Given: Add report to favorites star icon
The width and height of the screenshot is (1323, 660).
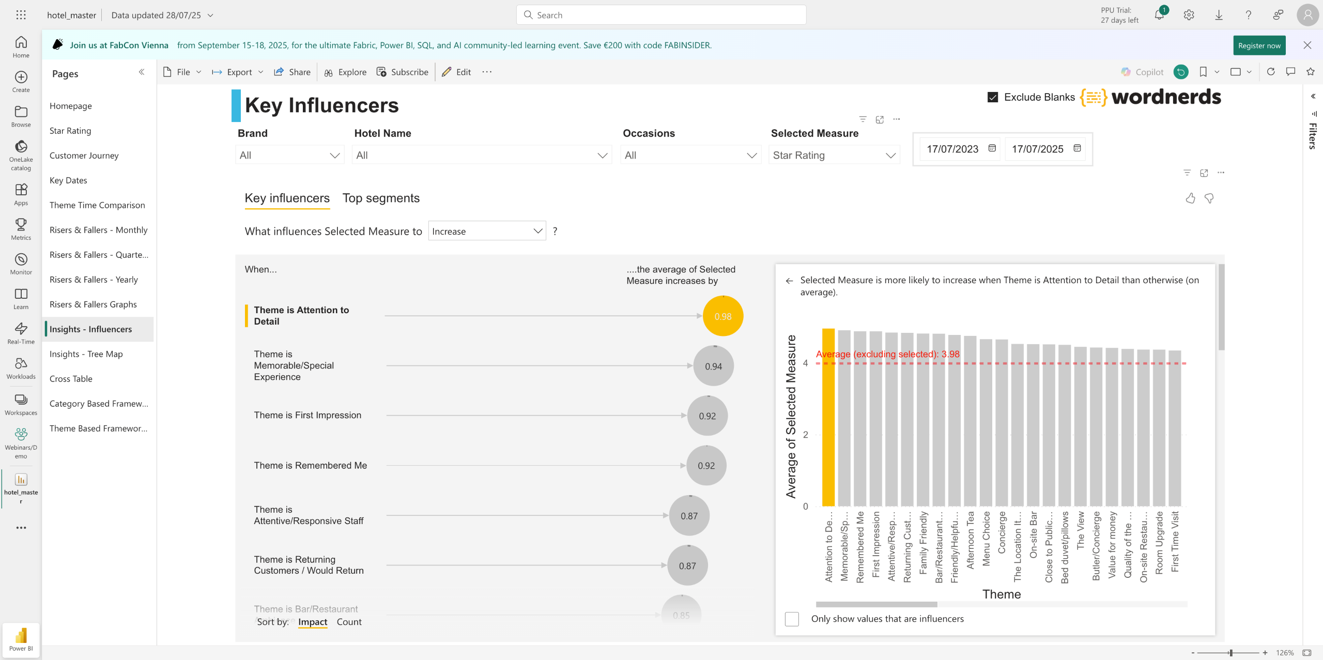Looking at the screenshot, I should point(1310,72).
